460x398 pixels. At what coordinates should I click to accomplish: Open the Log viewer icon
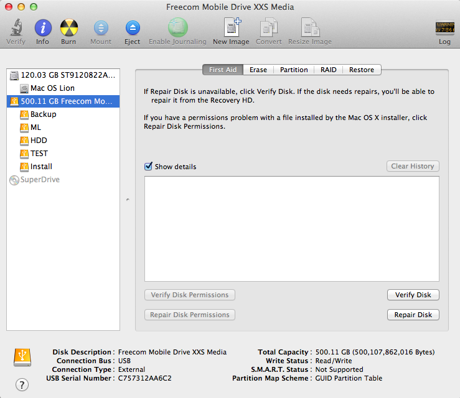(444, 27)
